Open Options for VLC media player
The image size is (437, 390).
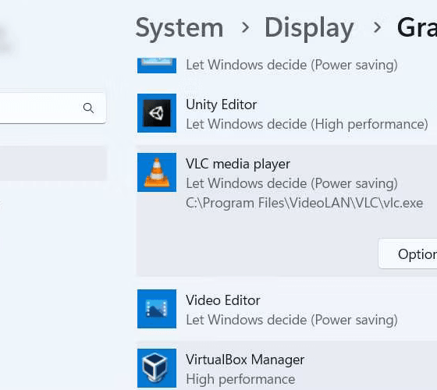point(408,253)
